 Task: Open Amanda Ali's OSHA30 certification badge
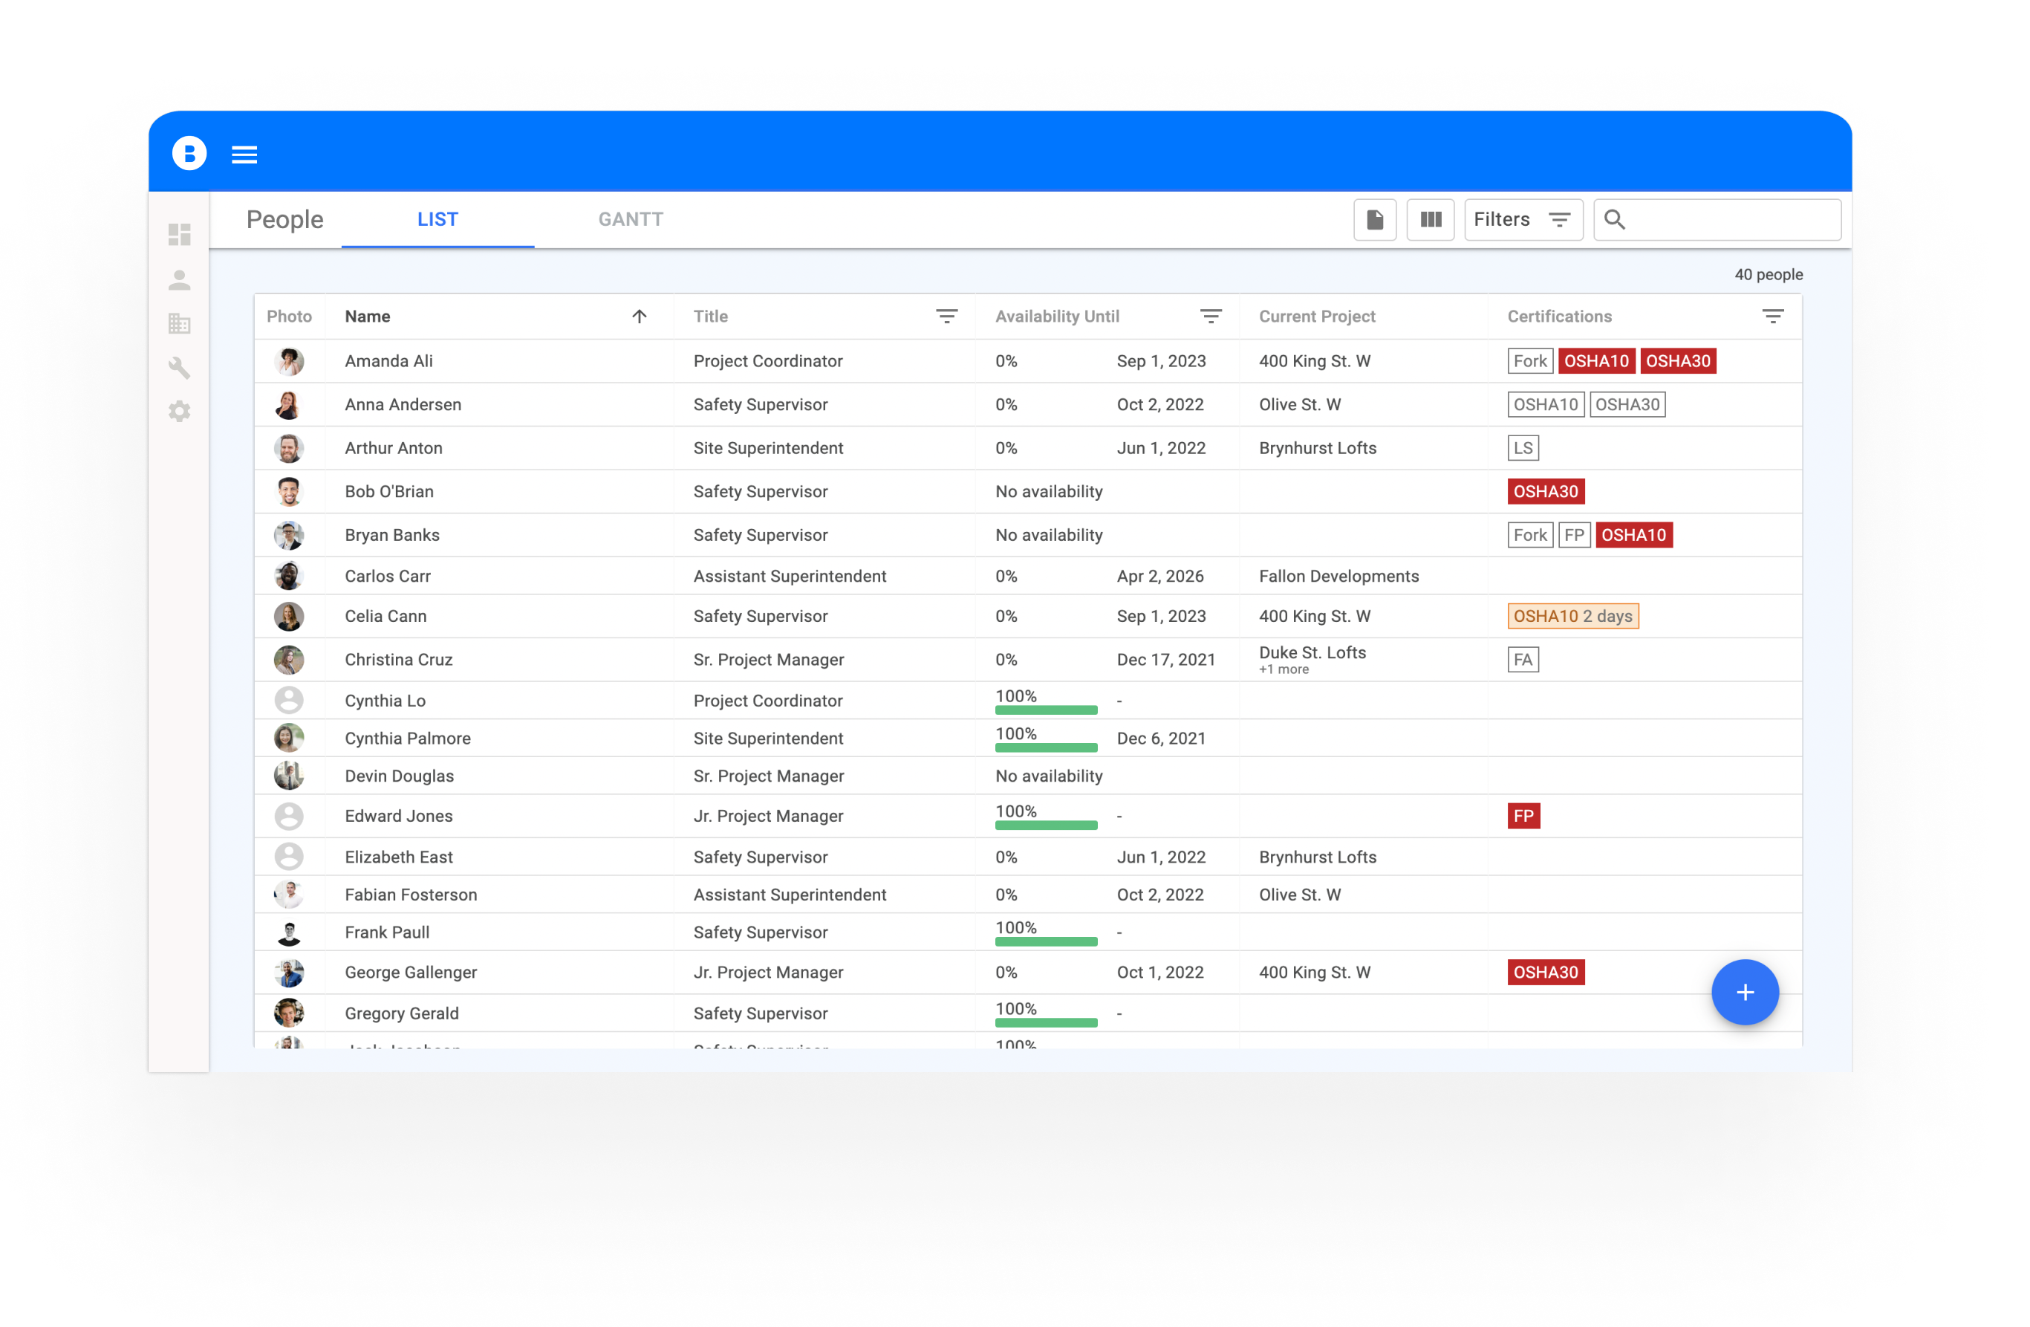(x=1678, y=360)
